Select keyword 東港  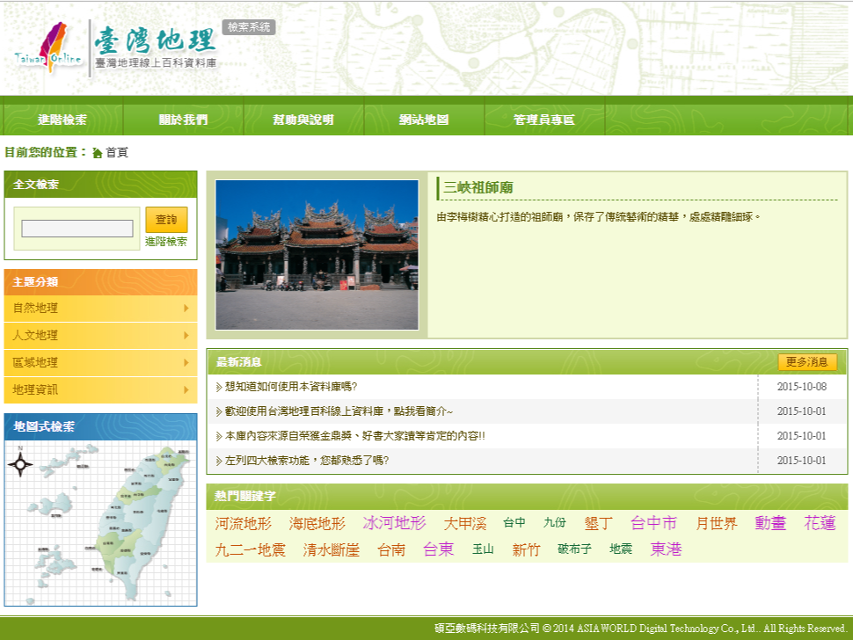[x=666, y=549]
